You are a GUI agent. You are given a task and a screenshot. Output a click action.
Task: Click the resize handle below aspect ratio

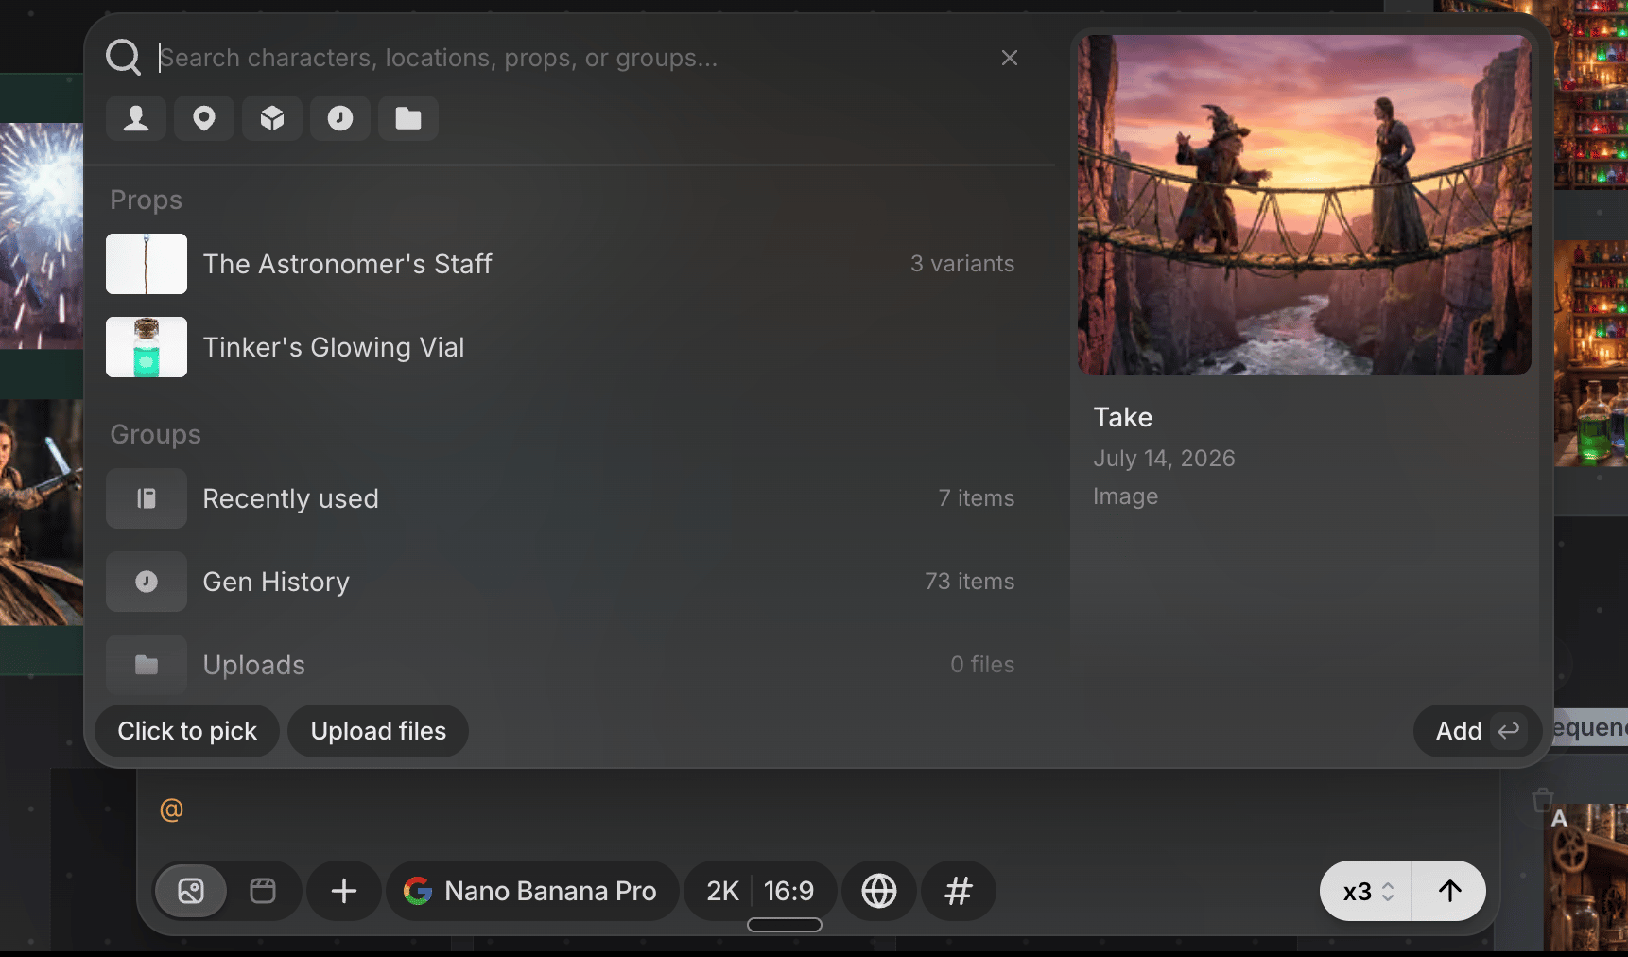pyautogui.click(x=785, y=925)
